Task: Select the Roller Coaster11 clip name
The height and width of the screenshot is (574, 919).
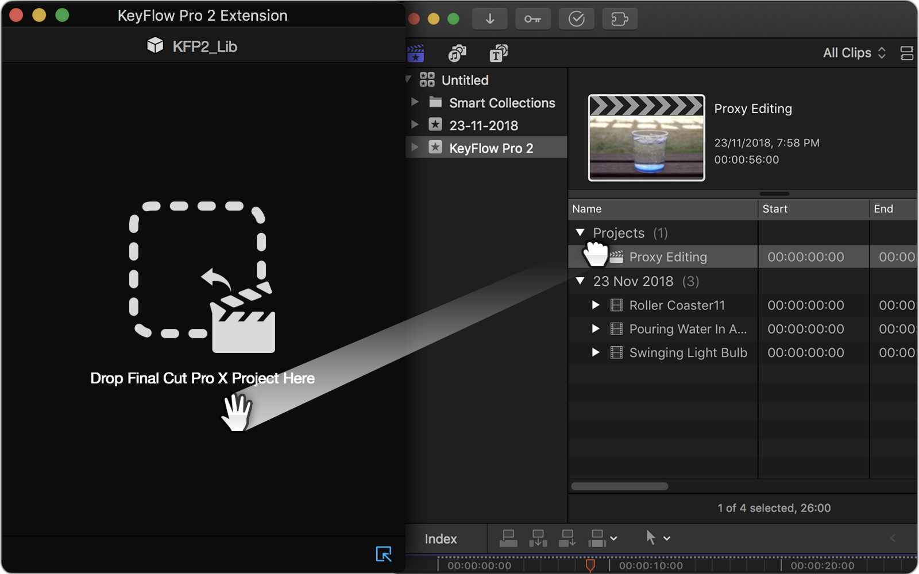Action: pos(677,305)
